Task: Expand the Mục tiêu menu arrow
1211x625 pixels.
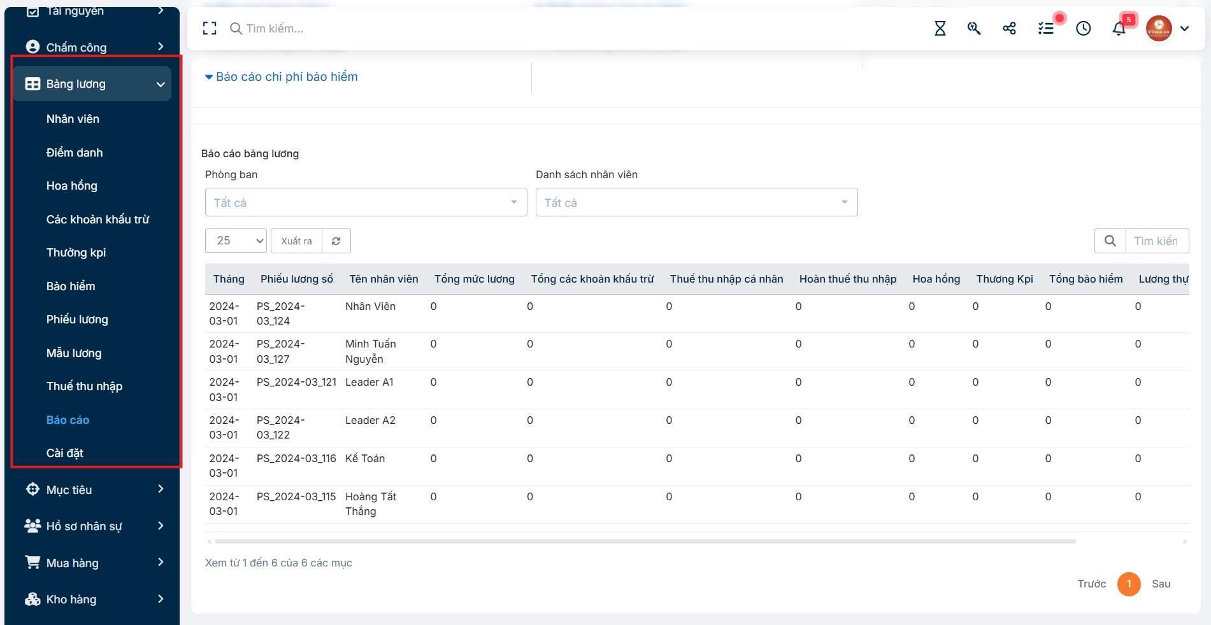Action: (x=161, y=489)
